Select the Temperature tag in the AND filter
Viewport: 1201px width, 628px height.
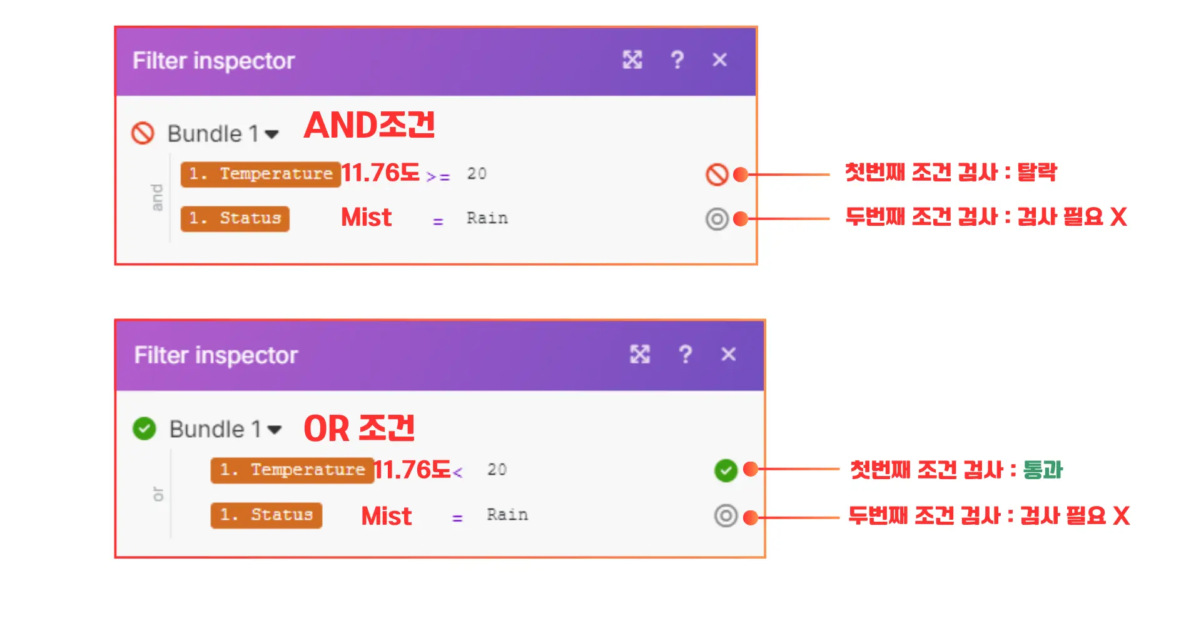pyautogui.click(x=261, y=174)
